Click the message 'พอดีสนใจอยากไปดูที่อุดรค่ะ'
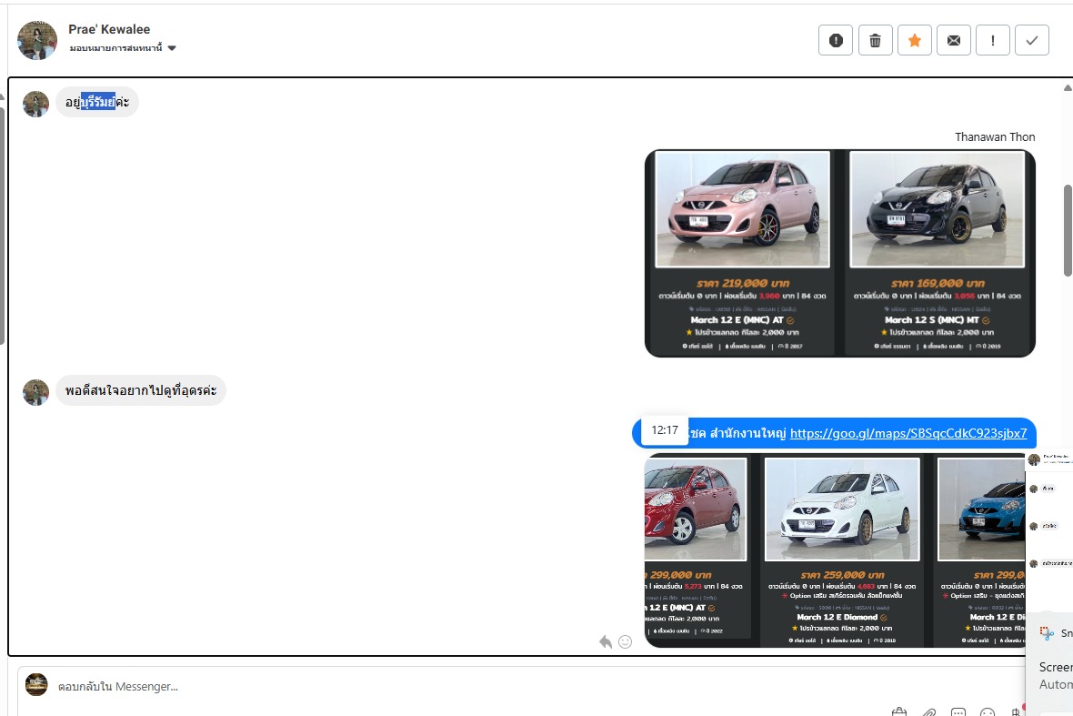Viewport: 1073px width, 716px height. pyautogui.click(x=141, y=391)
